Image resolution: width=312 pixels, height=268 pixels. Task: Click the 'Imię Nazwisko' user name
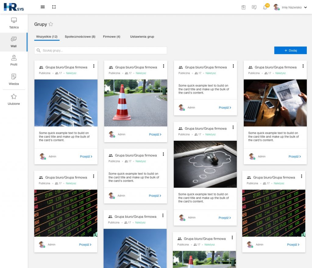click(292, 7)
